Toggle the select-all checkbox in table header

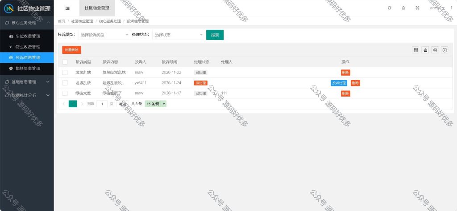(x=65, y=62)
